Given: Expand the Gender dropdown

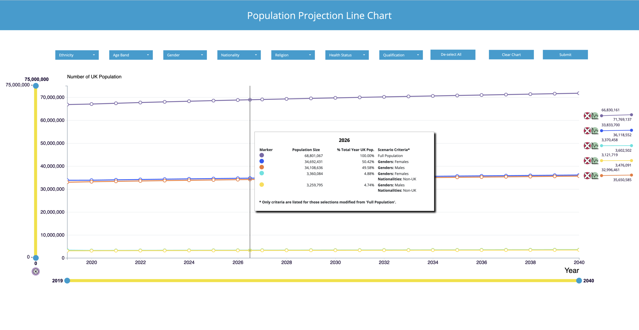Looking at the screenshot, I should point(185,55).
